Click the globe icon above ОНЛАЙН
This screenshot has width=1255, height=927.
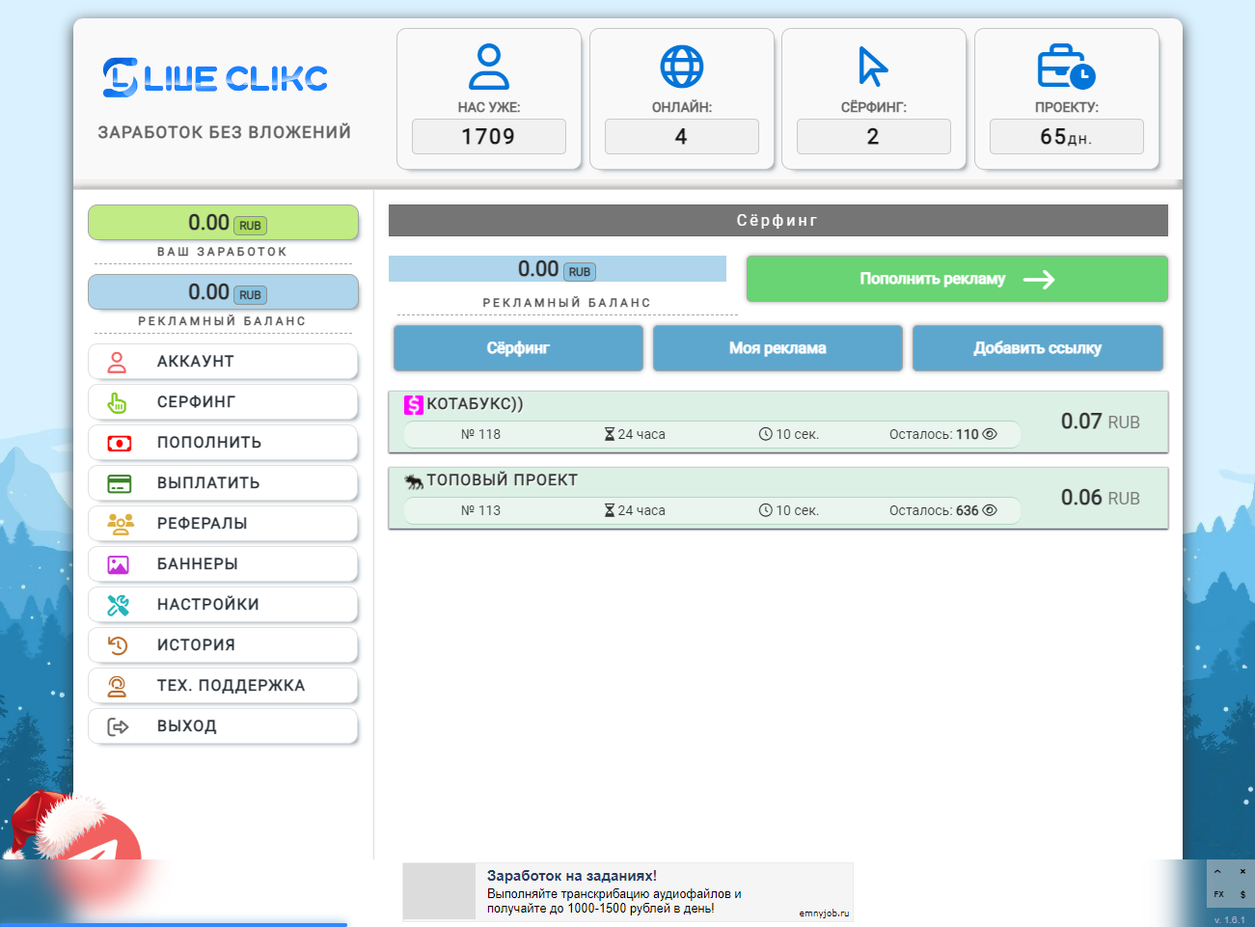pos(681,67)
